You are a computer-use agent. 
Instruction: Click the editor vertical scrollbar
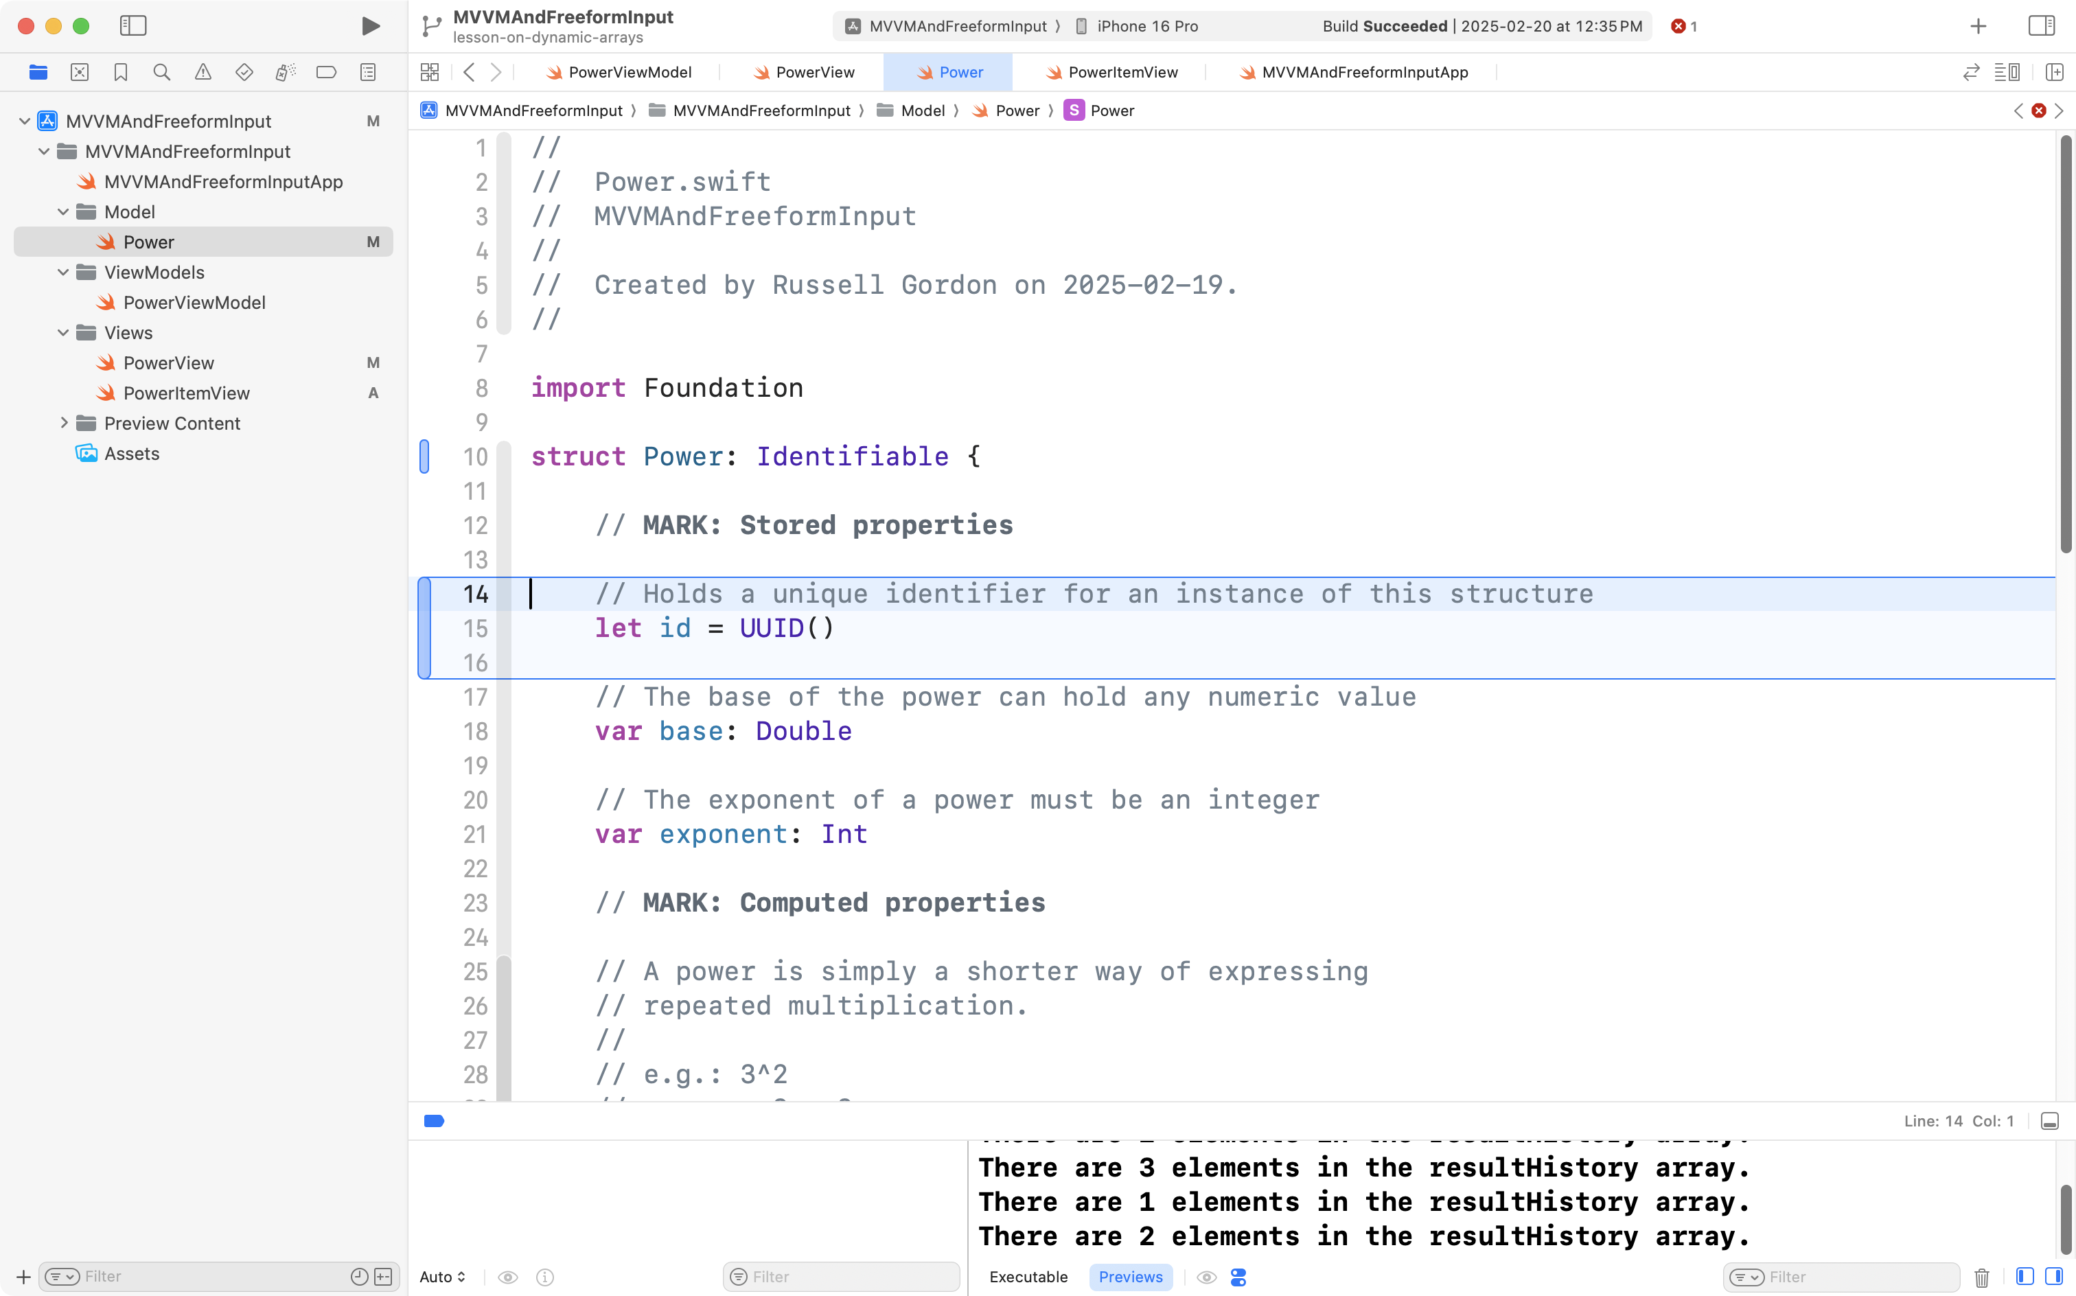pyautogui.click(x=2066, y=343)
